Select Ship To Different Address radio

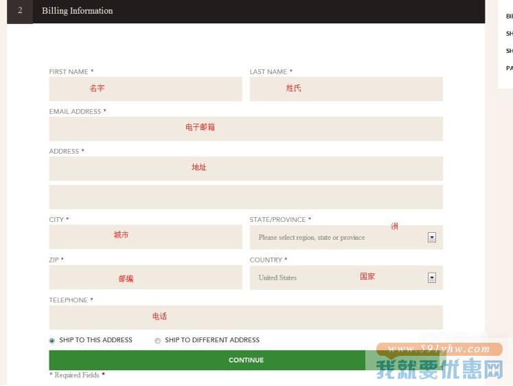pyautogui.click(x=158, y=341)
